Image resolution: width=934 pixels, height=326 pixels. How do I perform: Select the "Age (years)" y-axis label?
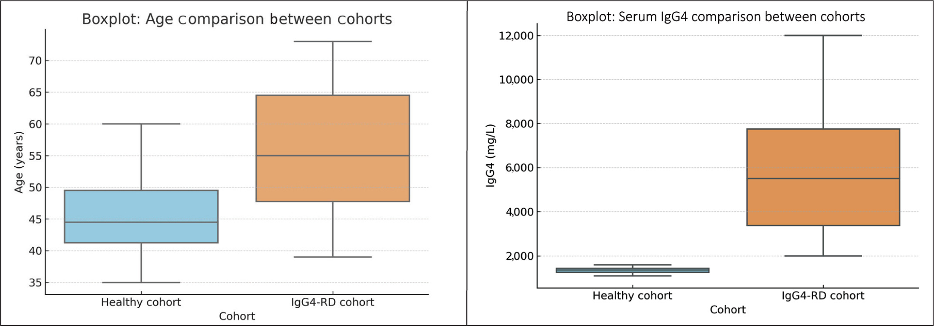19,162
